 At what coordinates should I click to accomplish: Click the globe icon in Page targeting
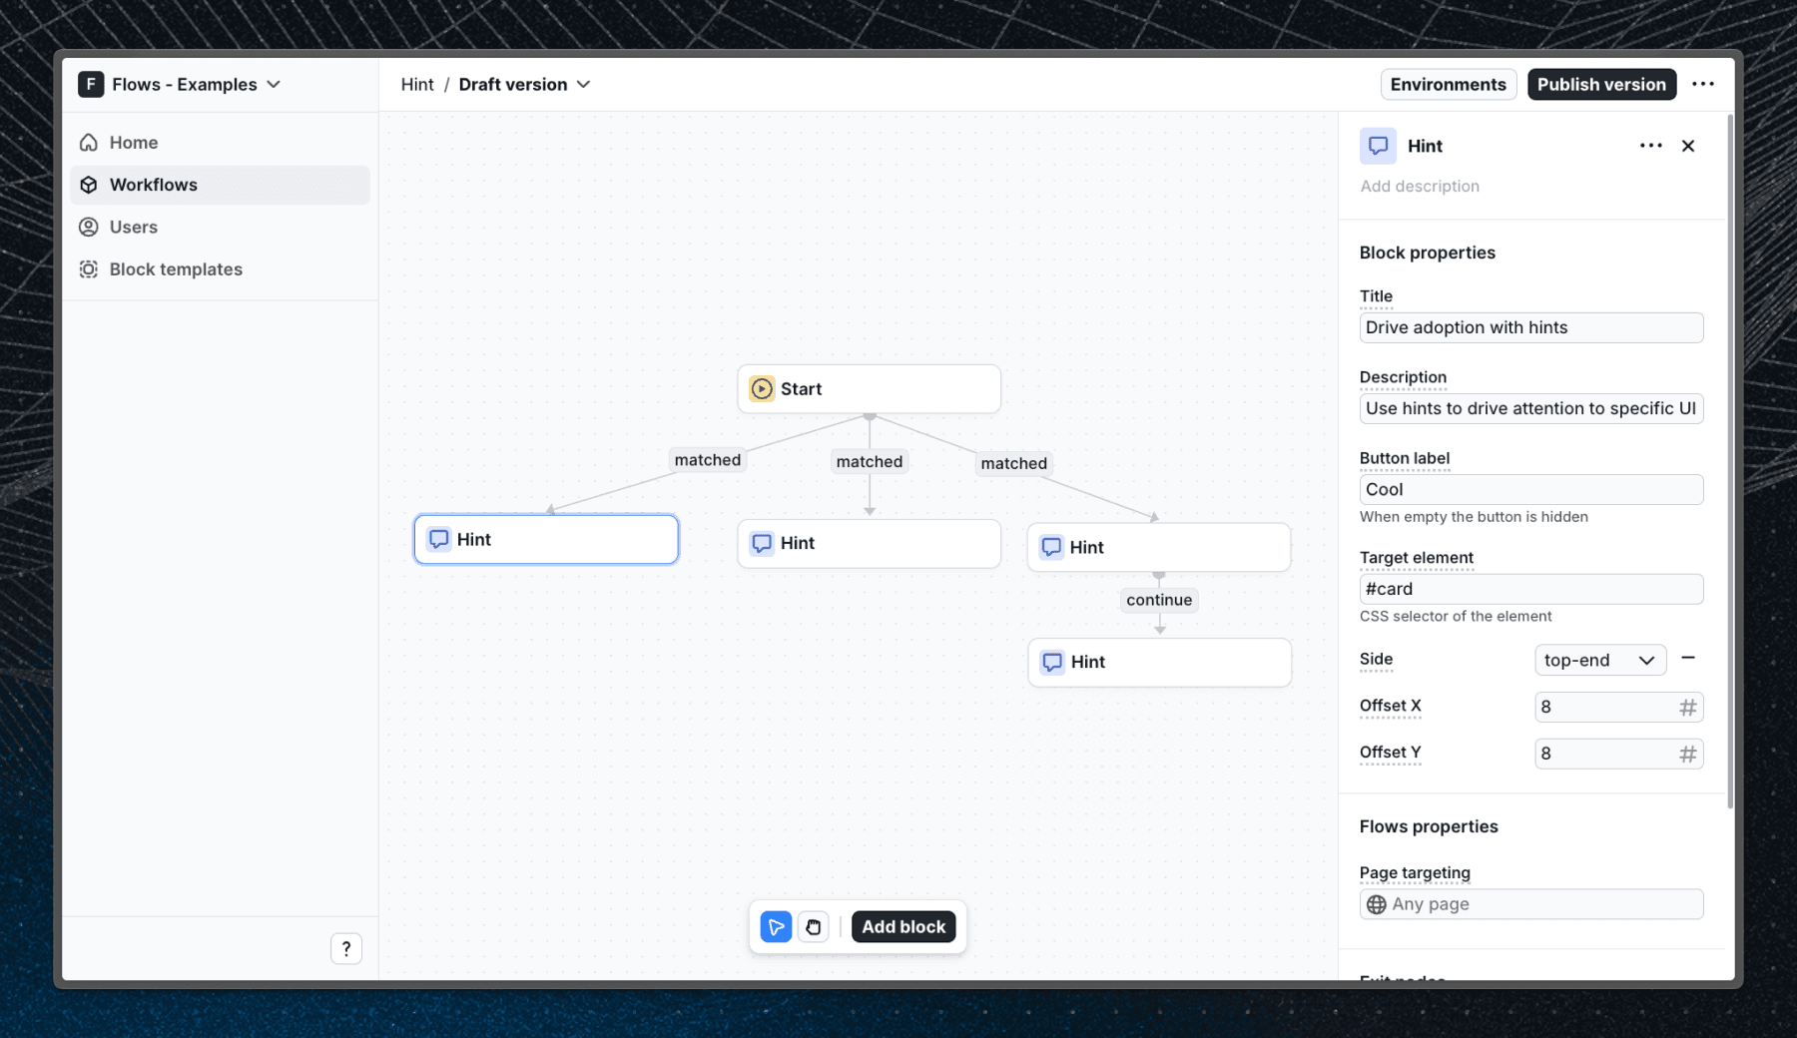point(1377,904)
